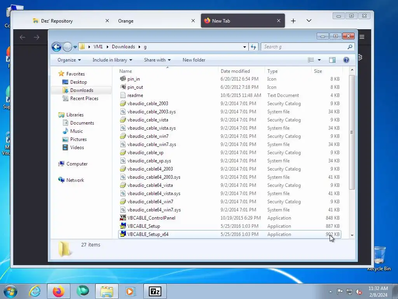Select Desktop under Favorites

[x=79, y=82]
